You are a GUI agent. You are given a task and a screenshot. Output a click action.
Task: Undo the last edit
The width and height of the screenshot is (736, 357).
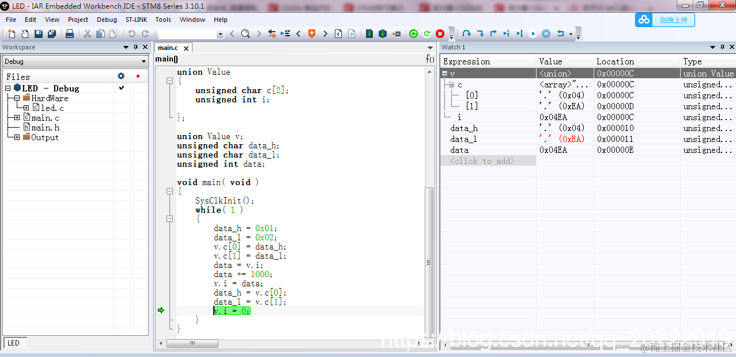pyautogui.click(x=131, y=34)
